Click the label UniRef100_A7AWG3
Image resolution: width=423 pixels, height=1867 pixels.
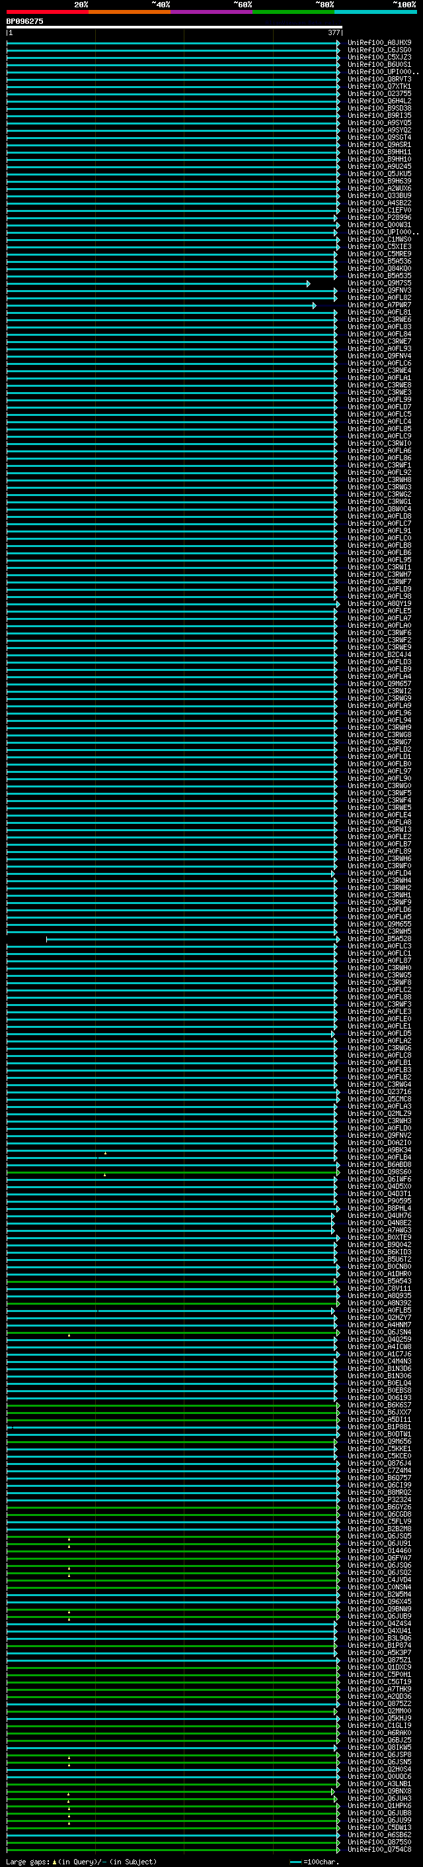coord(379,1230)
